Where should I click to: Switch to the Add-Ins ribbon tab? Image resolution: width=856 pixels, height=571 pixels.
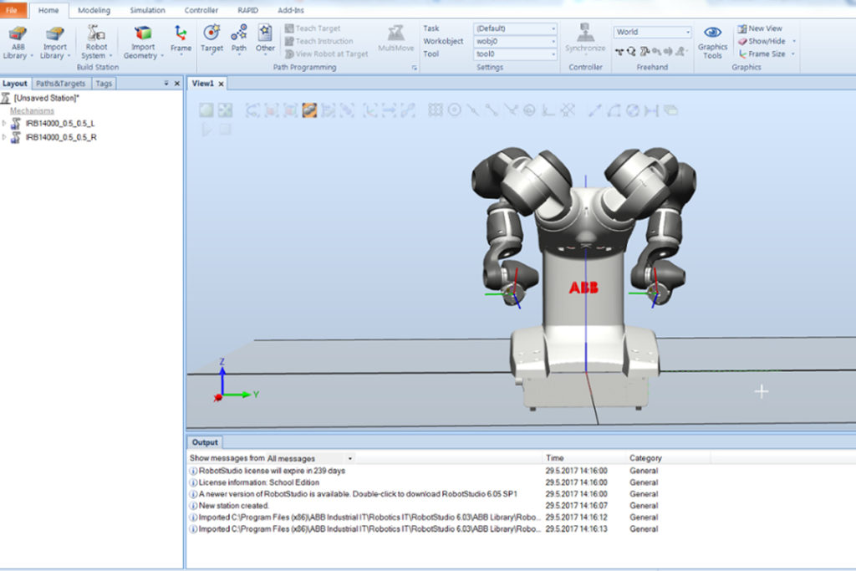click(291, 10)
